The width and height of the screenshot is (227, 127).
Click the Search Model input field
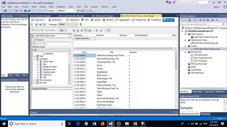tap(51, 44)
